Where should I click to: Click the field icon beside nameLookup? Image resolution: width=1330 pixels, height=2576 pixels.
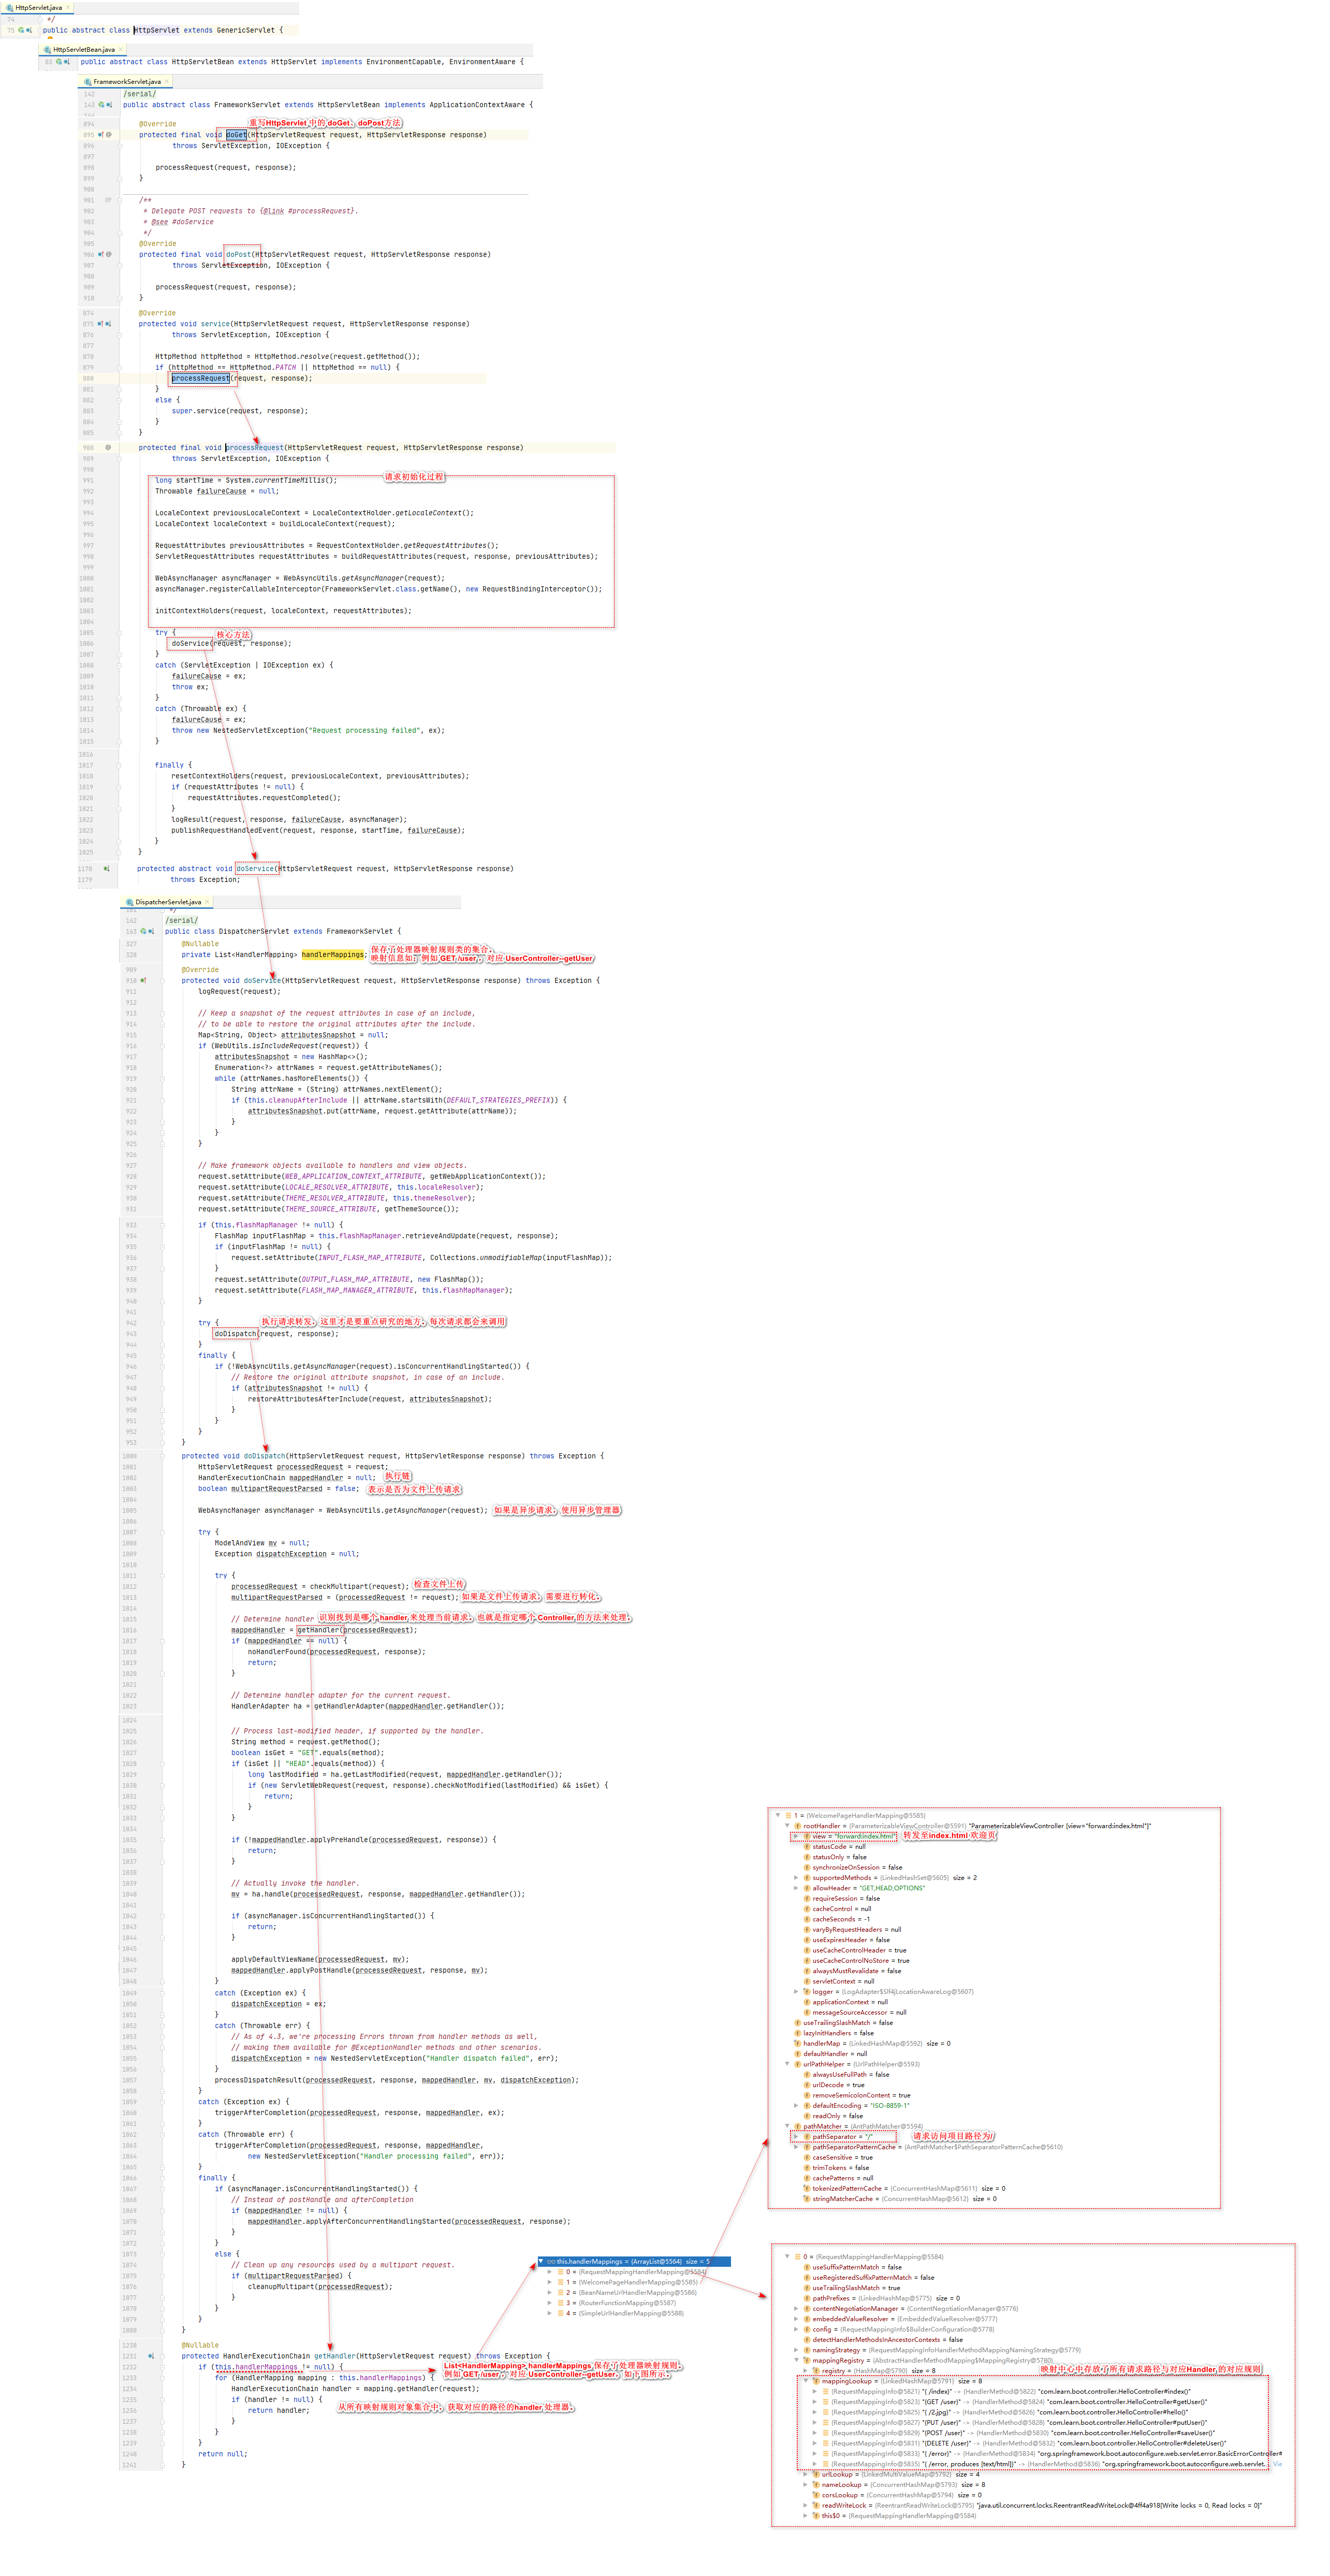tap(816, 2485)
